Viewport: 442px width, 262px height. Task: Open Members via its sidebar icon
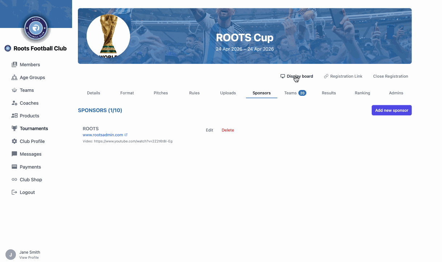point(14,65)
